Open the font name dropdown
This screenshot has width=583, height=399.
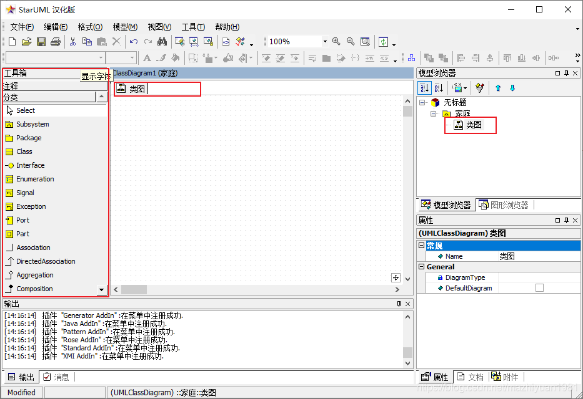[101, 58]
